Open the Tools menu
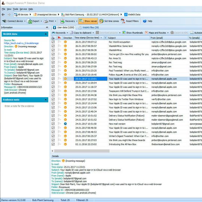202x202 pixels. pyautogui.click(x=15, y=9)
